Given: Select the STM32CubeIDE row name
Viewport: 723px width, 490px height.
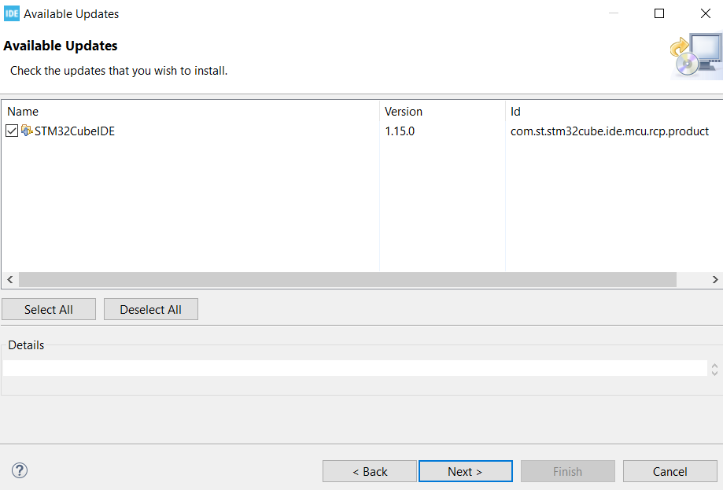Looking at the screenshot, I should click(x=75, y=131).
